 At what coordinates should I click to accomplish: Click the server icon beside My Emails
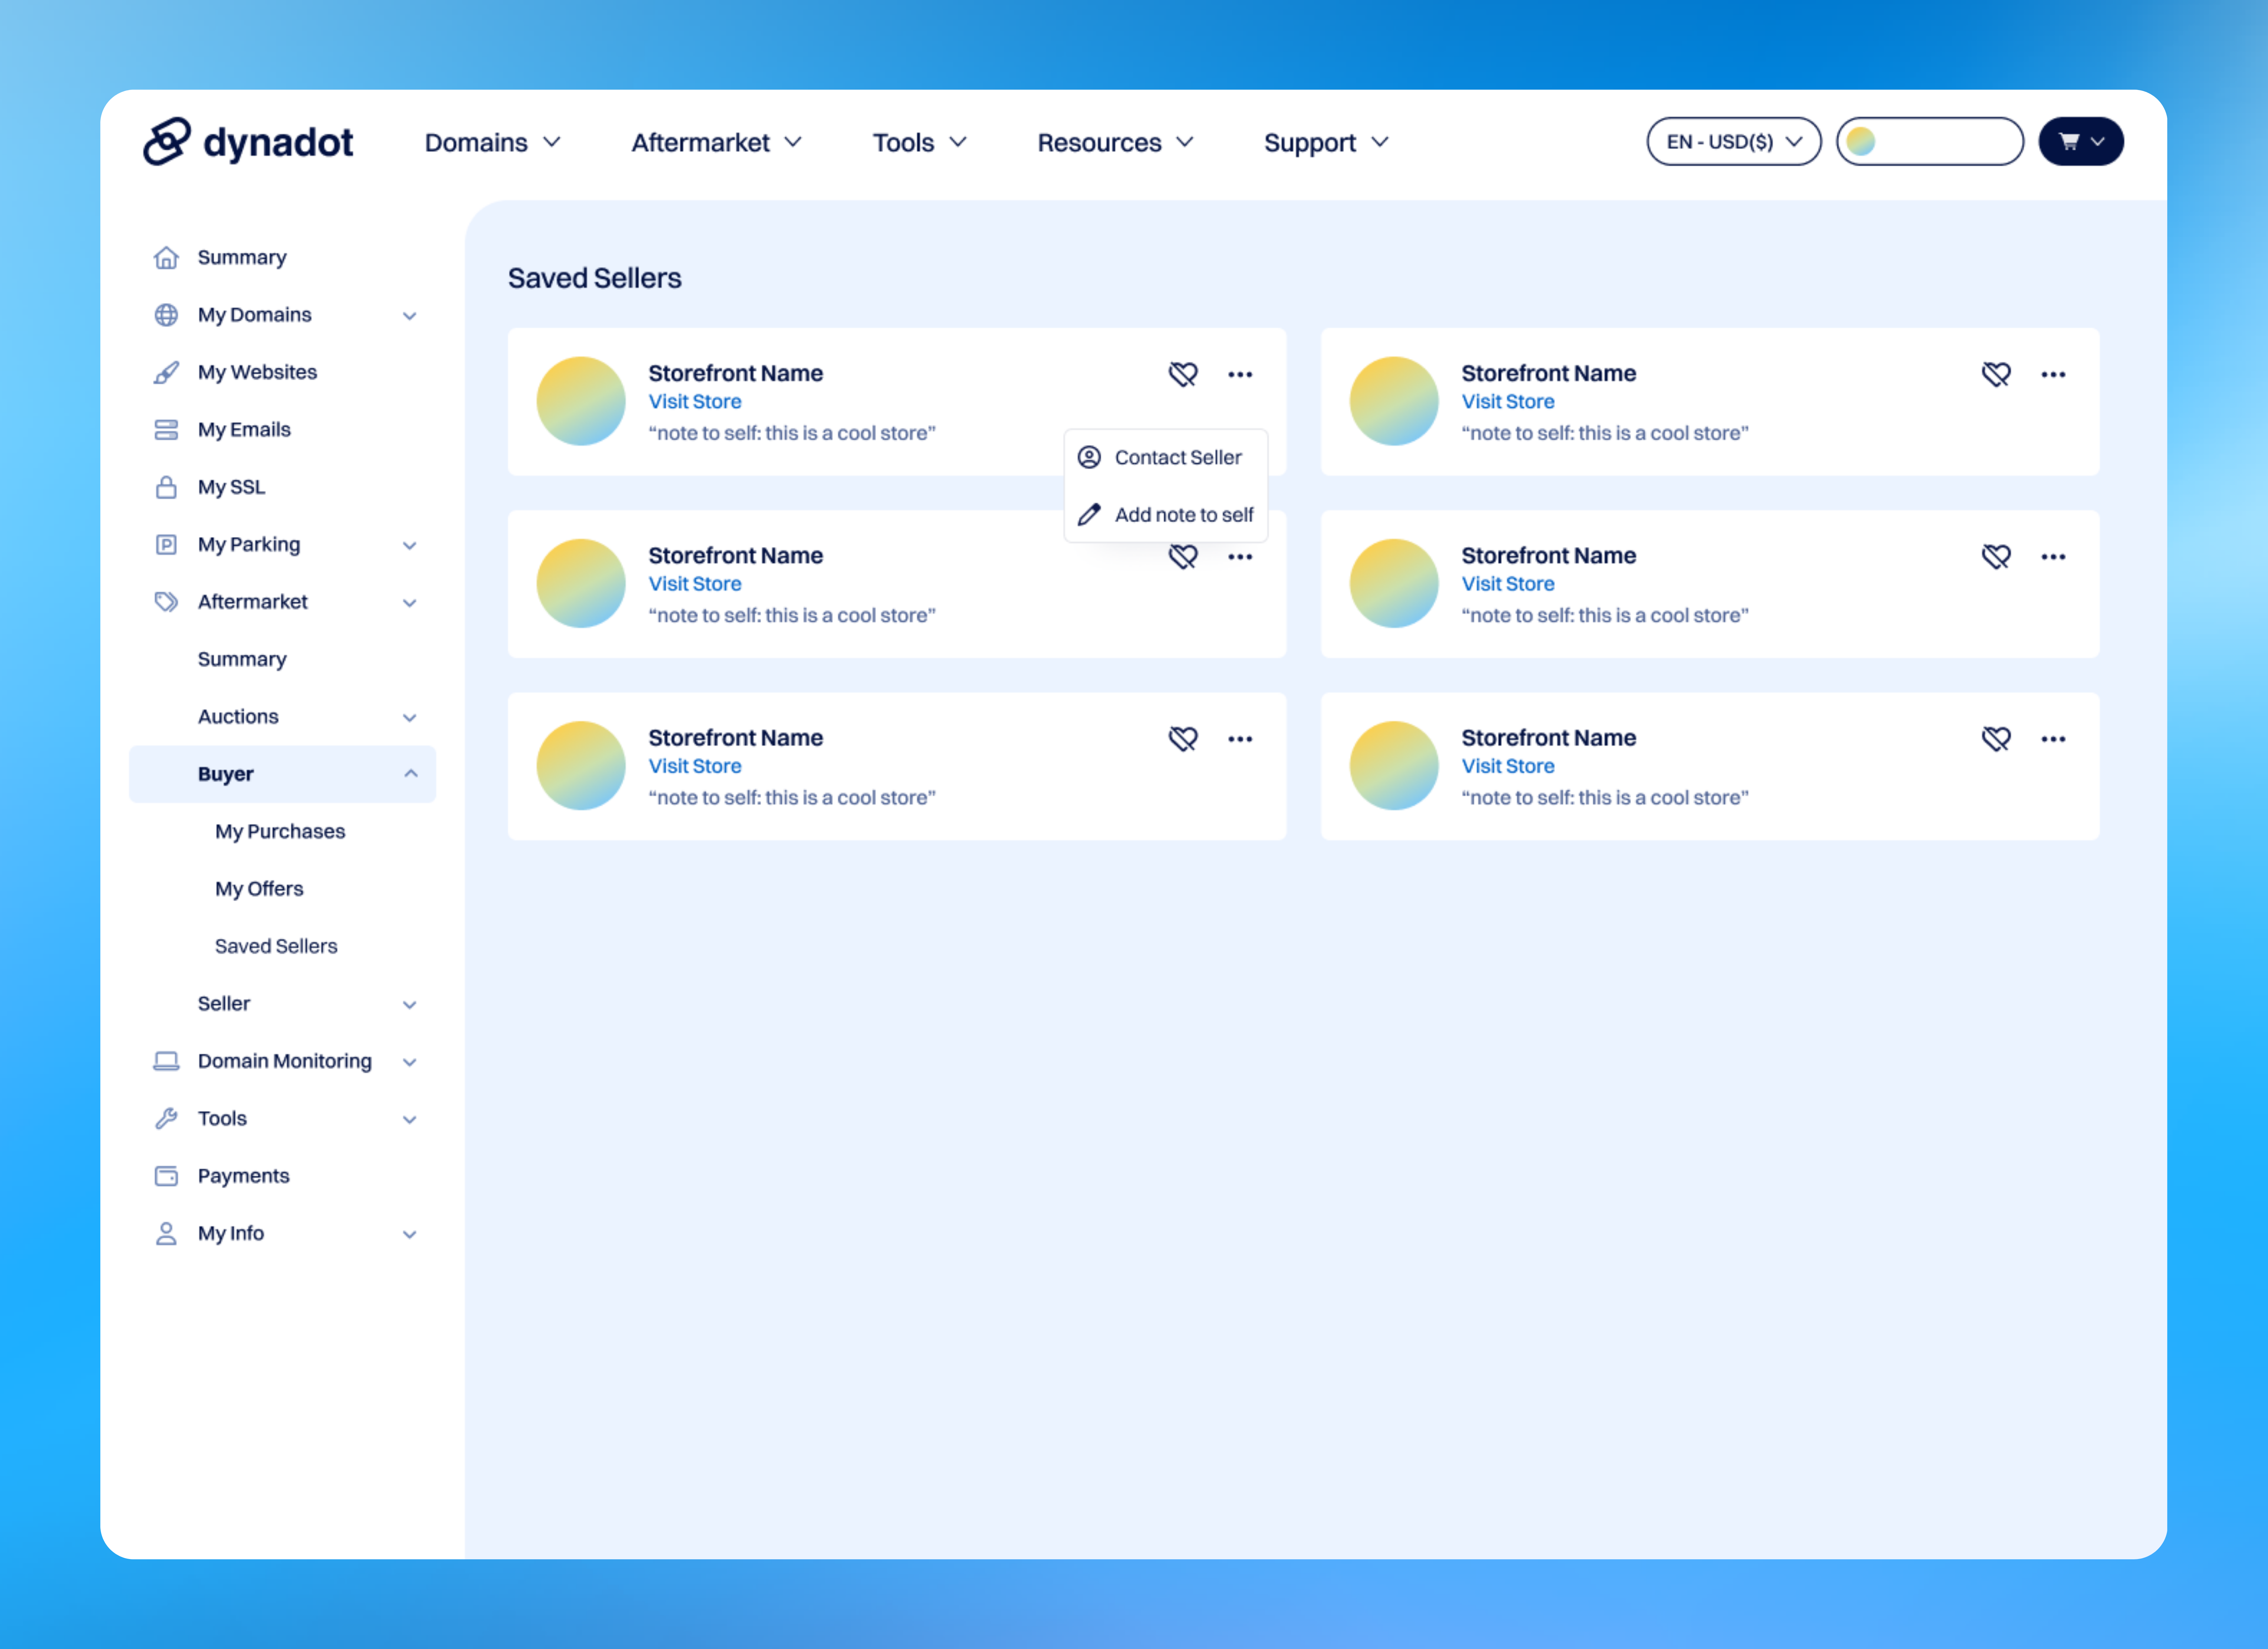(x=166, y=430)
